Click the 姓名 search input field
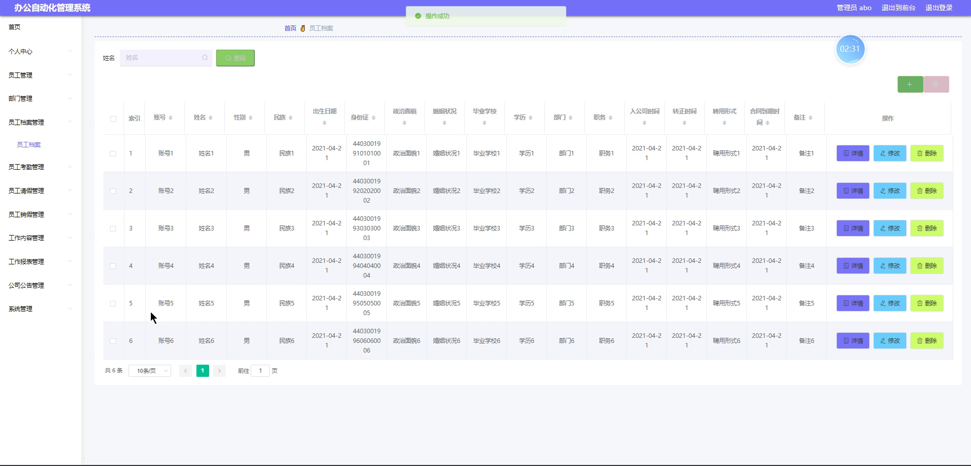Image resolution: width=971 pixels, height=466 pixels. [x=166, y=58]
